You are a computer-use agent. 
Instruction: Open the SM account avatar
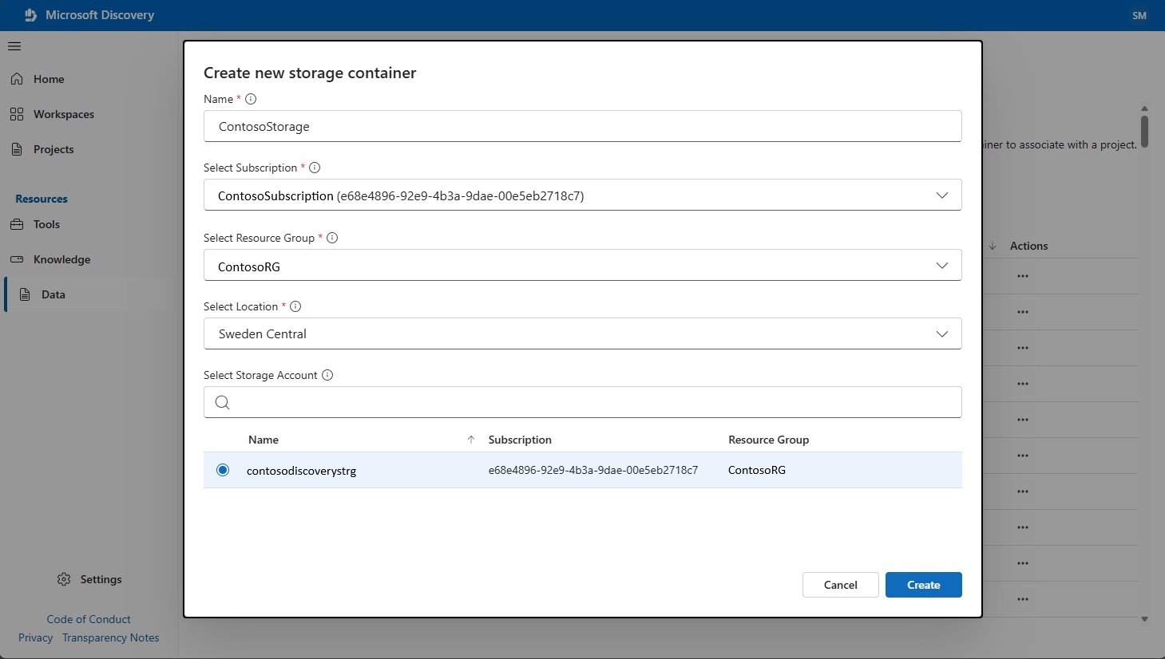pos(1139,15)
